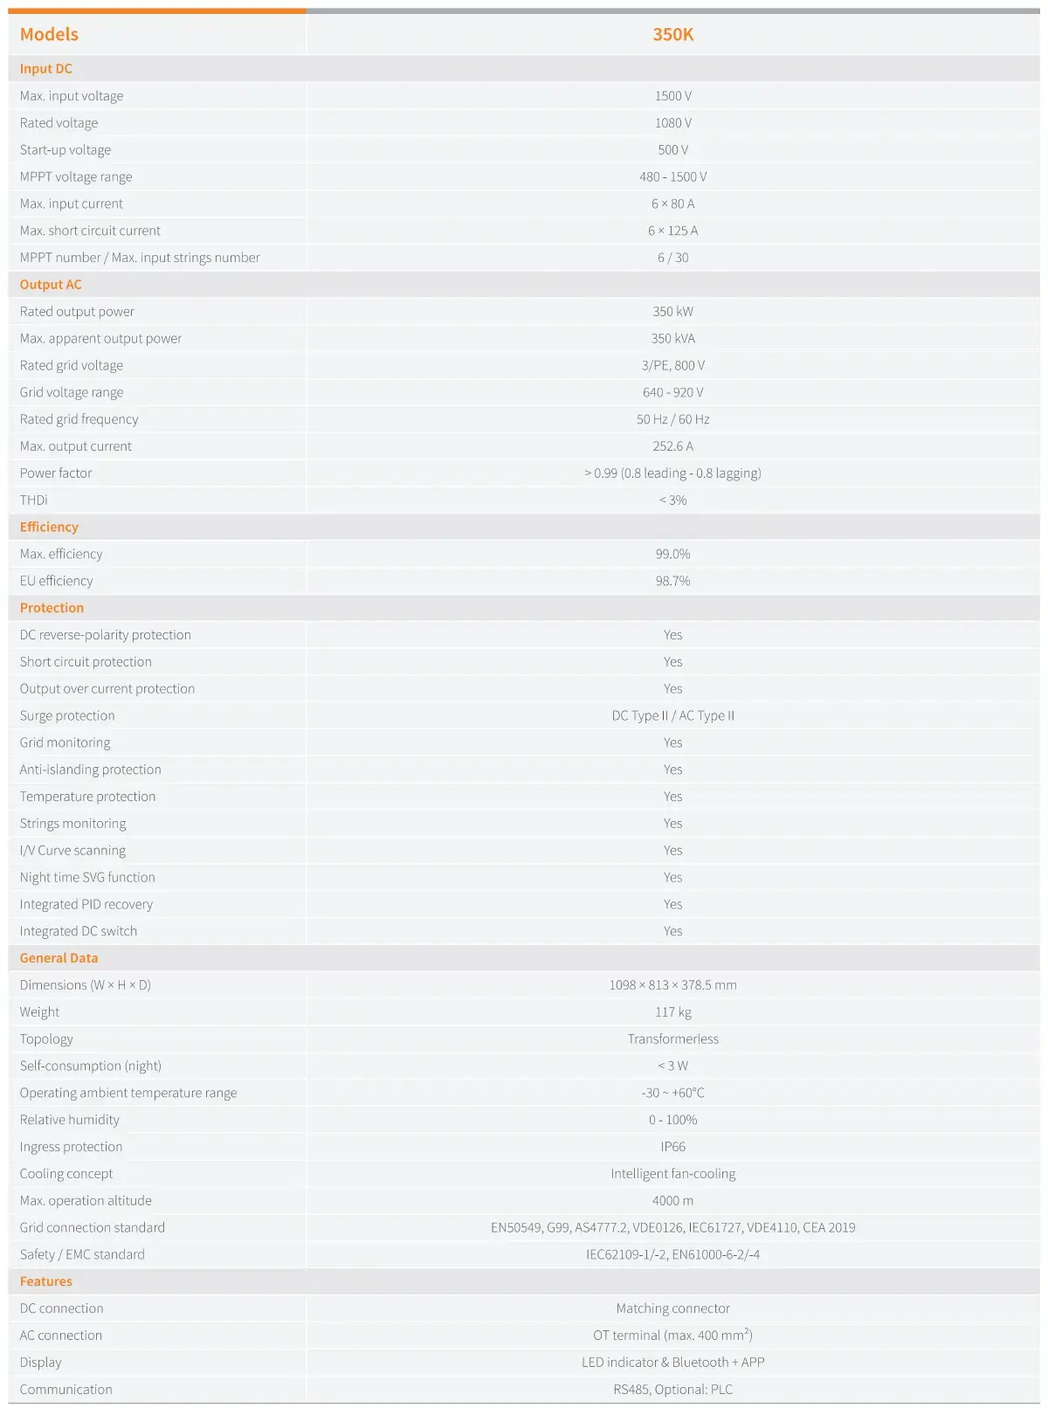Click the Output AC section header

pyautogui.click(x=51, y=284)
